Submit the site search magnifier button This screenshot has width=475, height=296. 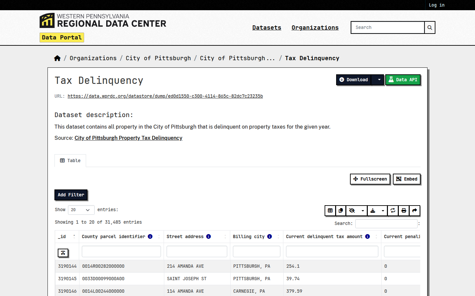(x=430, y=28)
